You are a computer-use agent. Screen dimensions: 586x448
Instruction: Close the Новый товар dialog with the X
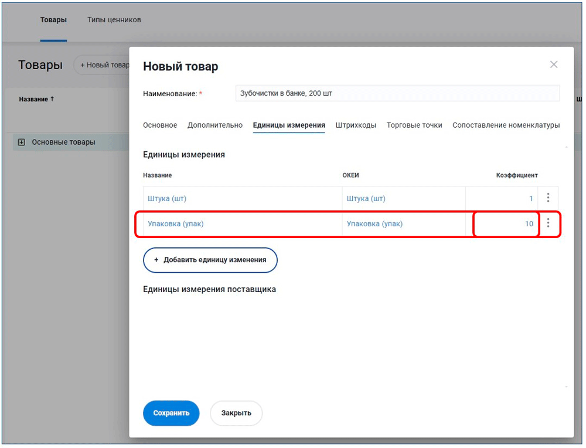553,65
